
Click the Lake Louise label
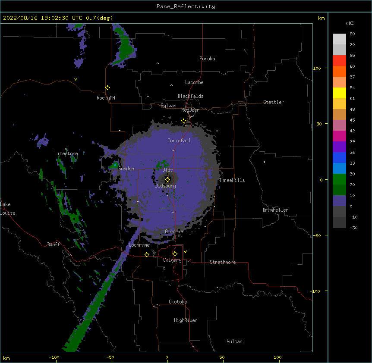click(x=8, y=209)
